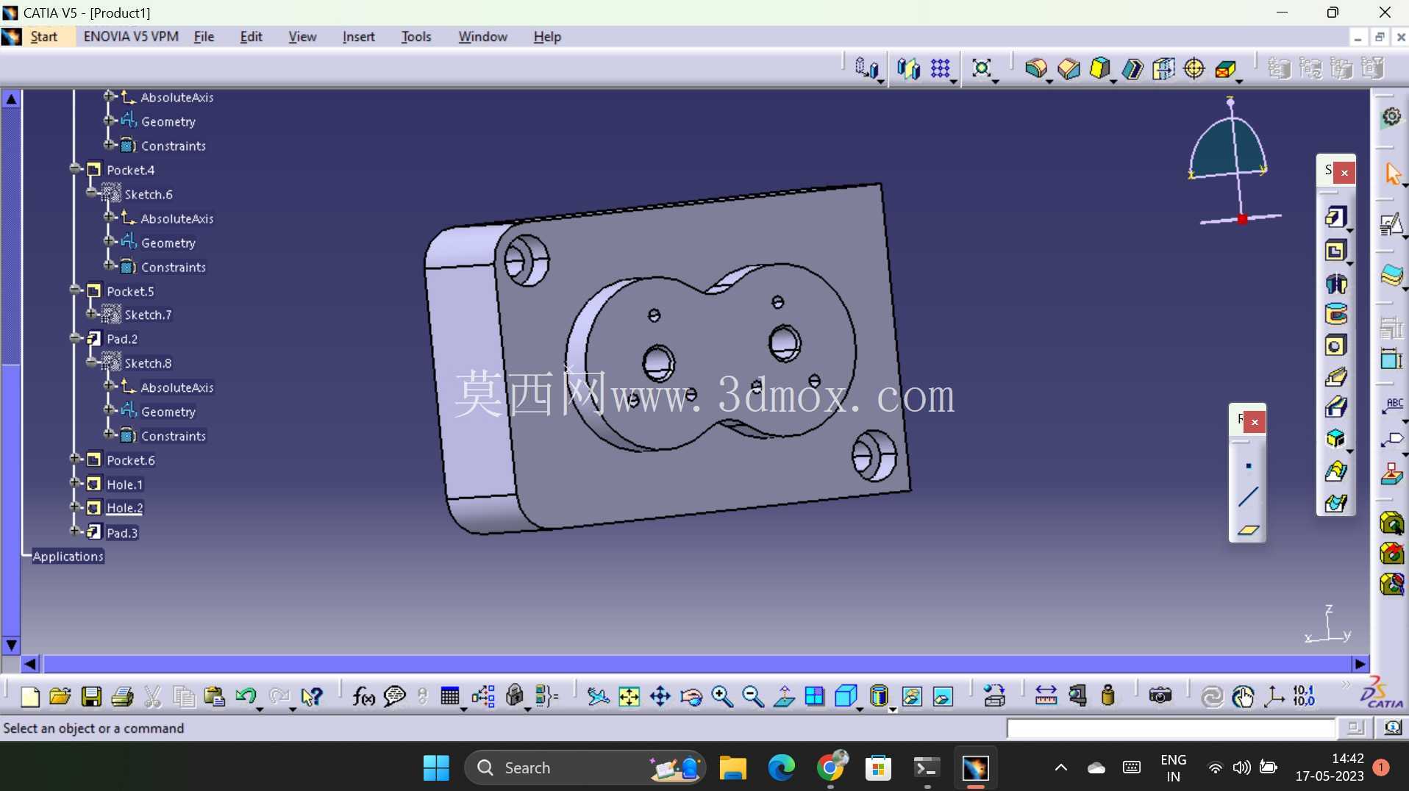Click the Fit All In icon
The height and width of the screenshot is (791, 1409).
629,696
